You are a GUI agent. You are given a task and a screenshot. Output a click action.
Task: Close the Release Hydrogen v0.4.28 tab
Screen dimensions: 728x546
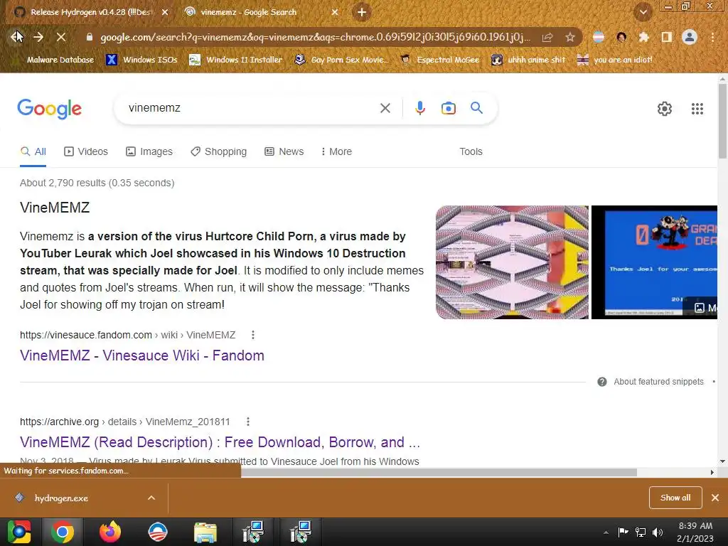(165, 13)
